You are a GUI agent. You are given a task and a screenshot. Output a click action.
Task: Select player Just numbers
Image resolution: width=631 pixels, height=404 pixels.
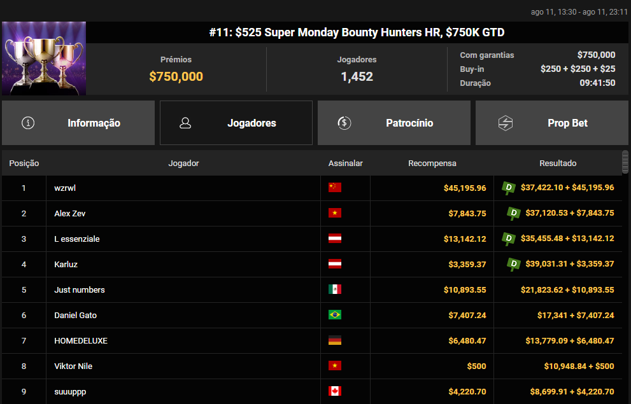[x=80, y=290]
